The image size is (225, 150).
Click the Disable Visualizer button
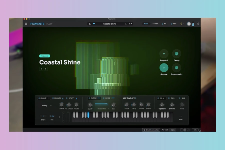coord(151,130)
